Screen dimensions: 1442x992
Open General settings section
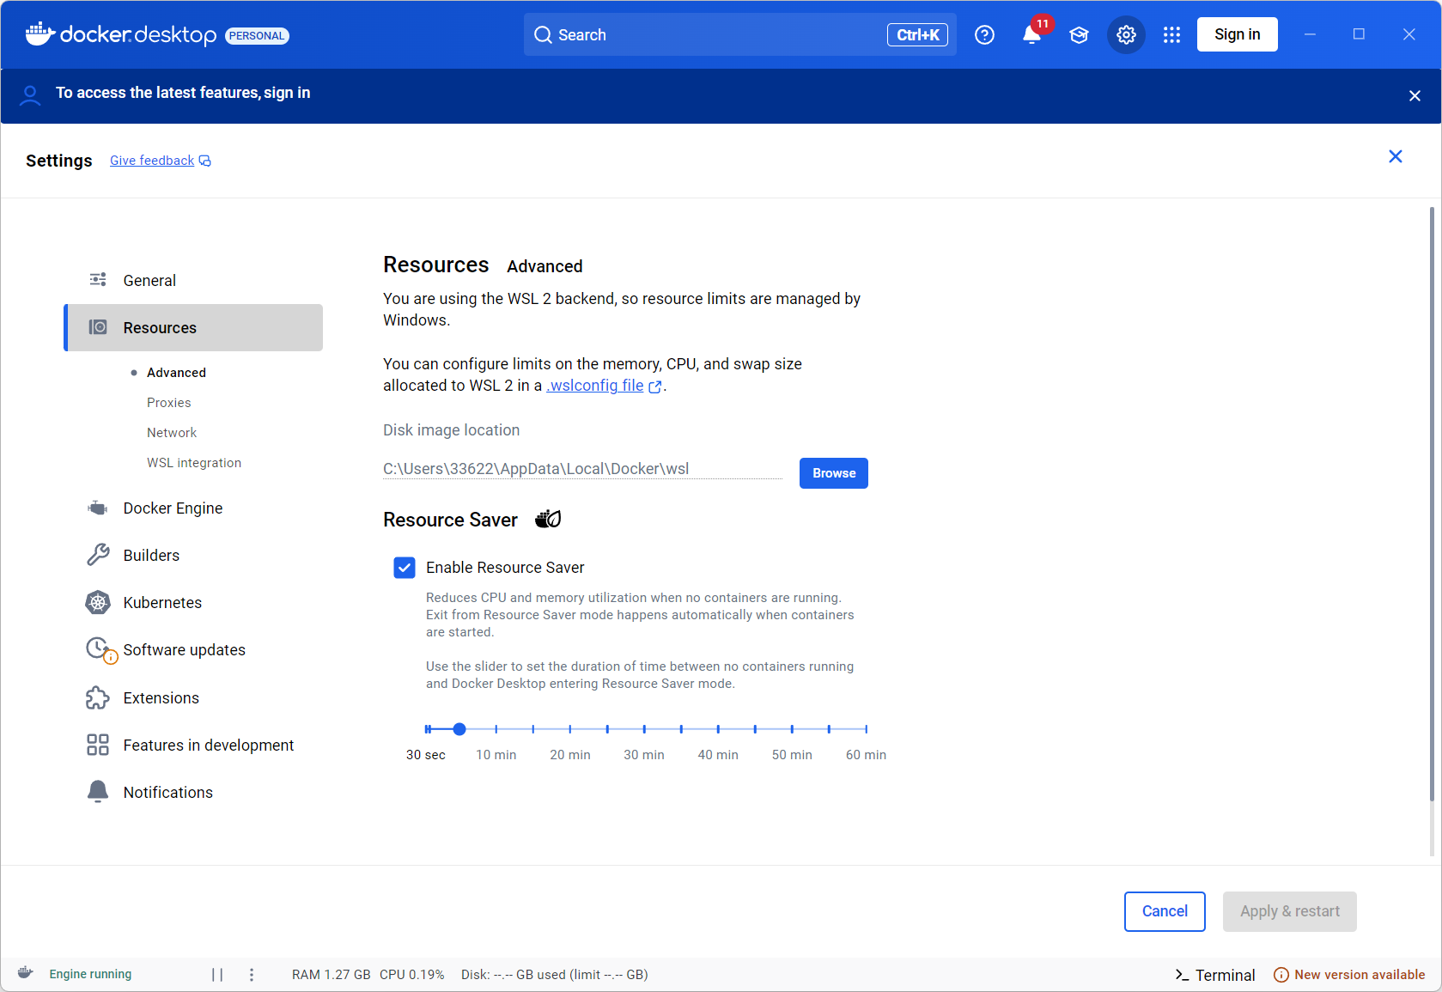pyautogui.click(x=193, y=280)
